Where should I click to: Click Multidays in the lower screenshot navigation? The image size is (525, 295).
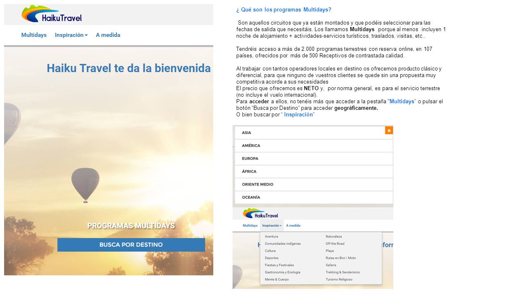(x=250, y=226)
